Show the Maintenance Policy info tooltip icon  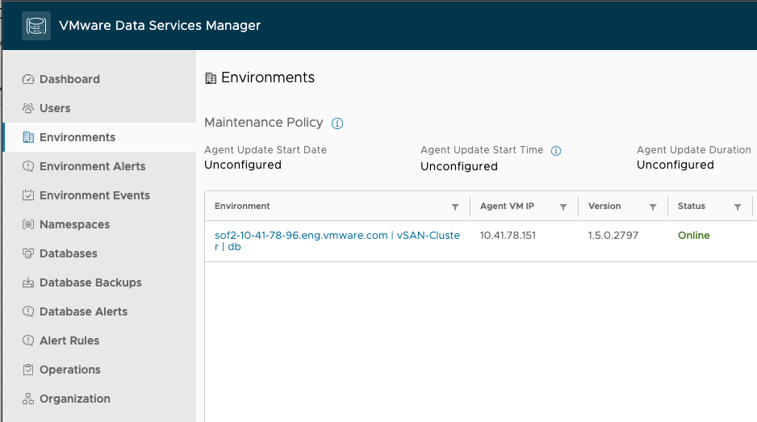(337, 123)
